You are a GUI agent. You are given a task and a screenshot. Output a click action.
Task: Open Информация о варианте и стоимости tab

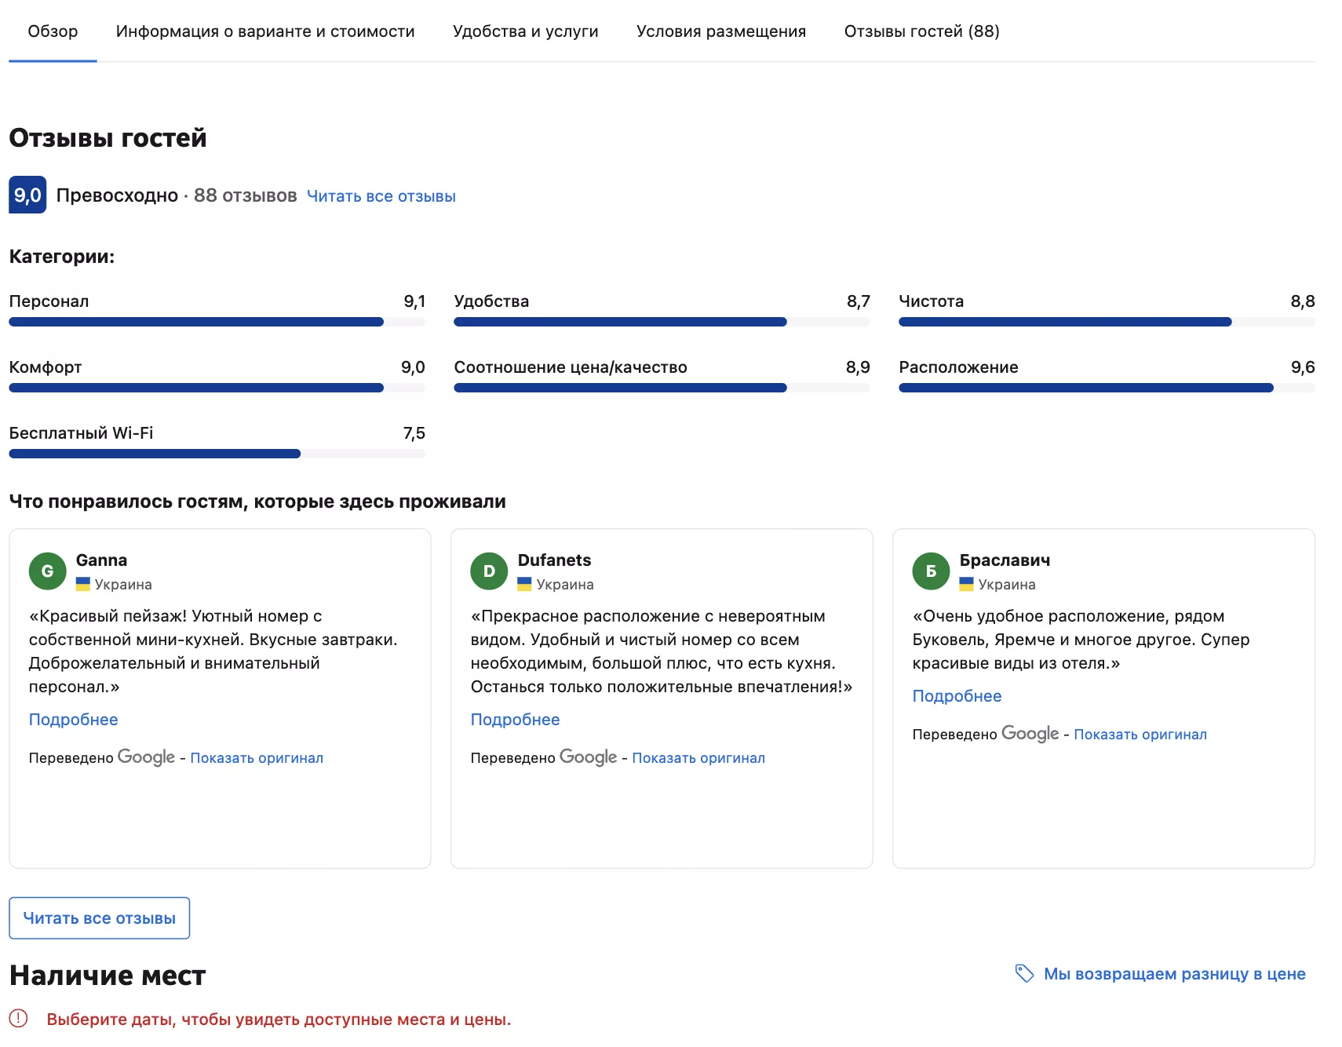click(265, 31)
